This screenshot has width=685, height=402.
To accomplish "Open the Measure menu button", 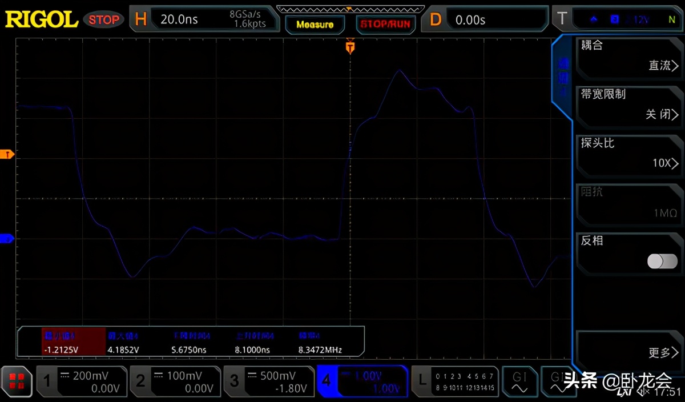I will (315, 25).
